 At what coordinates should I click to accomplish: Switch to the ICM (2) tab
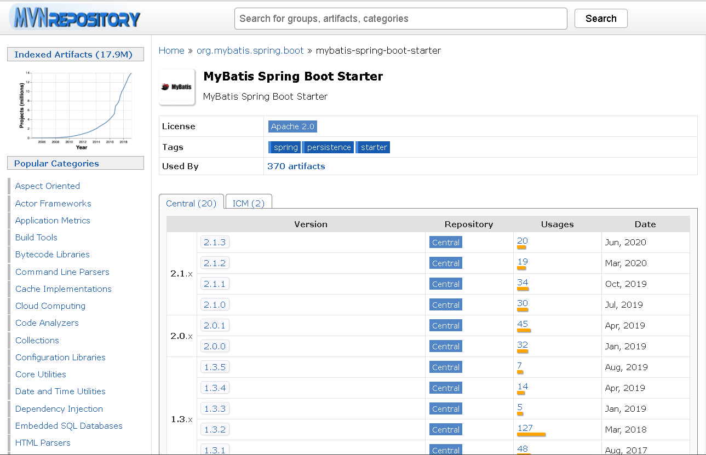point(248,203)
